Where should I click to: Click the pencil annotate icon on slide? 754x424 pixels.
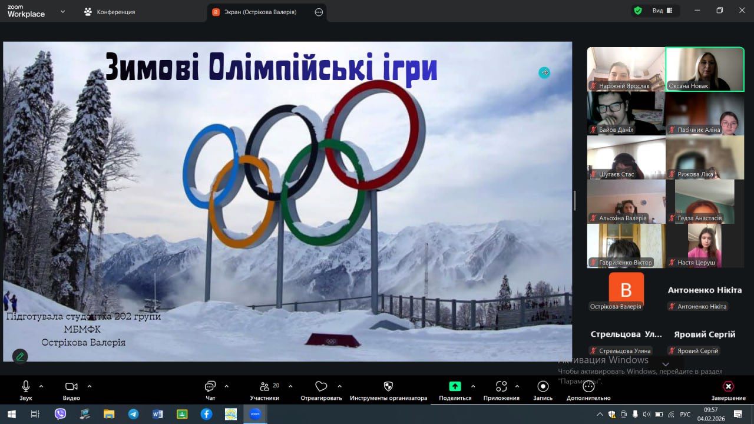coord(20,356)
